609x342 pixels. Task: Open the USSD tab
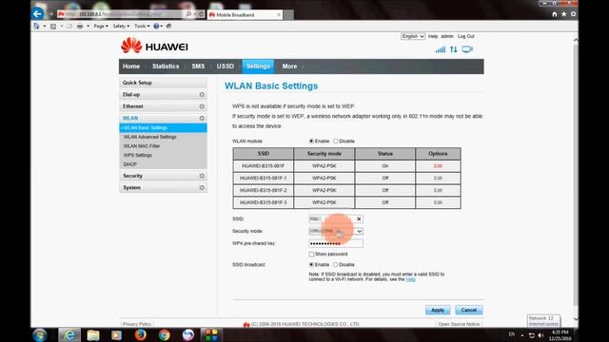click(x=226, y=66)
